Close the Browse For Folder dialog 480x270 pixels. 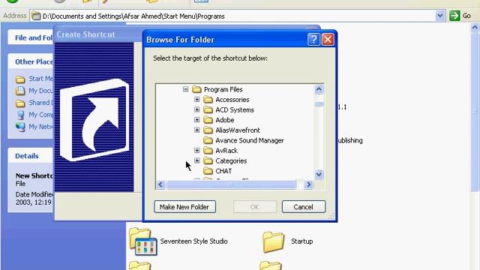tap(328, 40)
